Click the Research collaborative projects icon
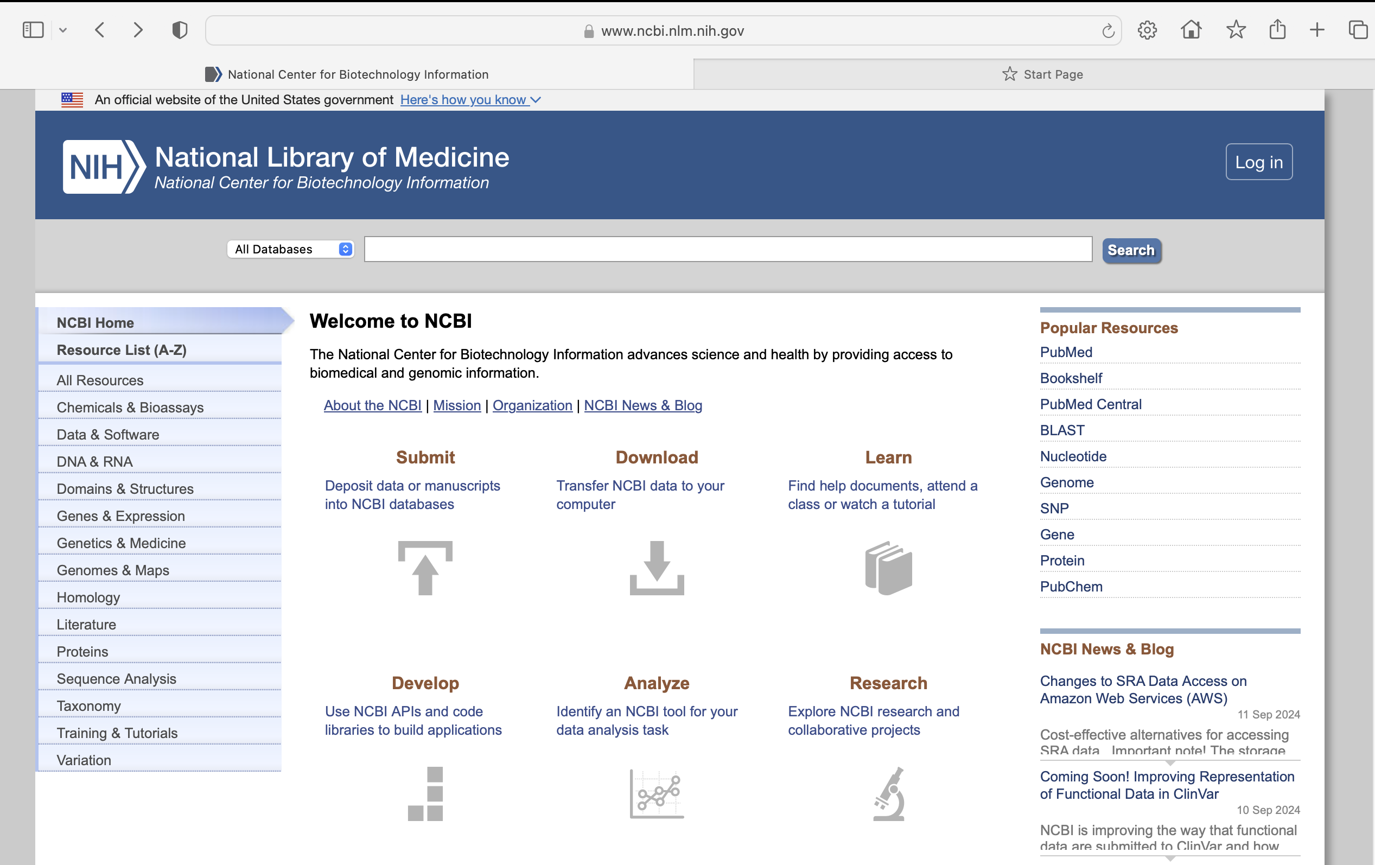This screenshot has height=865, width=1375. [888, 792]
